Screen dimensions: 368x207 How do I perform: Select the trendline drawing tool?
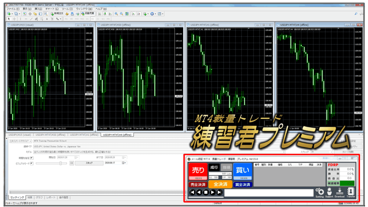pos(31,19)
